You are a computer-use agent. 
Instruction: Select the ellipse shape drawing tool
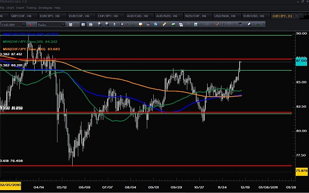coord(229,24)
